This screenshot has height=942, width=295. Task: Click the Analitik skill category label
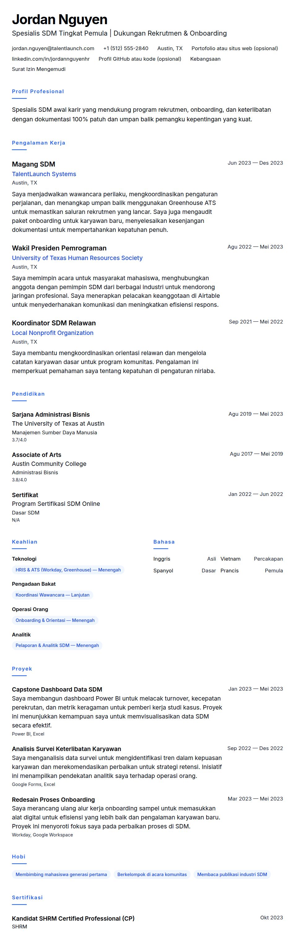pyautogui.click(x=21, y=635)
